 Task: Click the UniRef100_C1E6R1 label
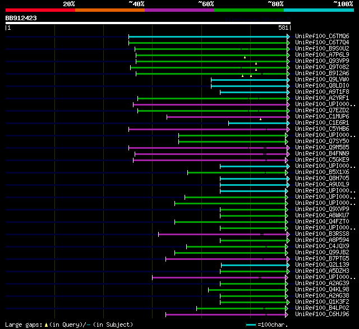pos(322,123)
